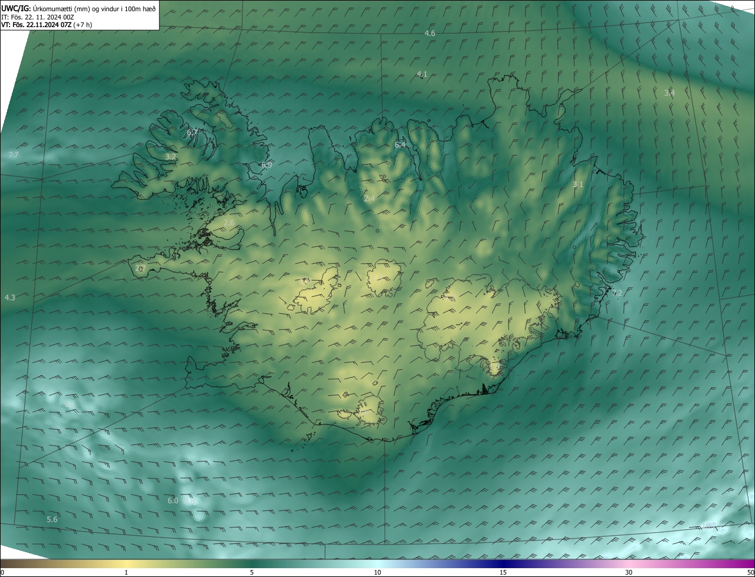Click the map title 'Úrkomumætti (mm) og vindur' line
755x577 pixels.
pos(78,8)
